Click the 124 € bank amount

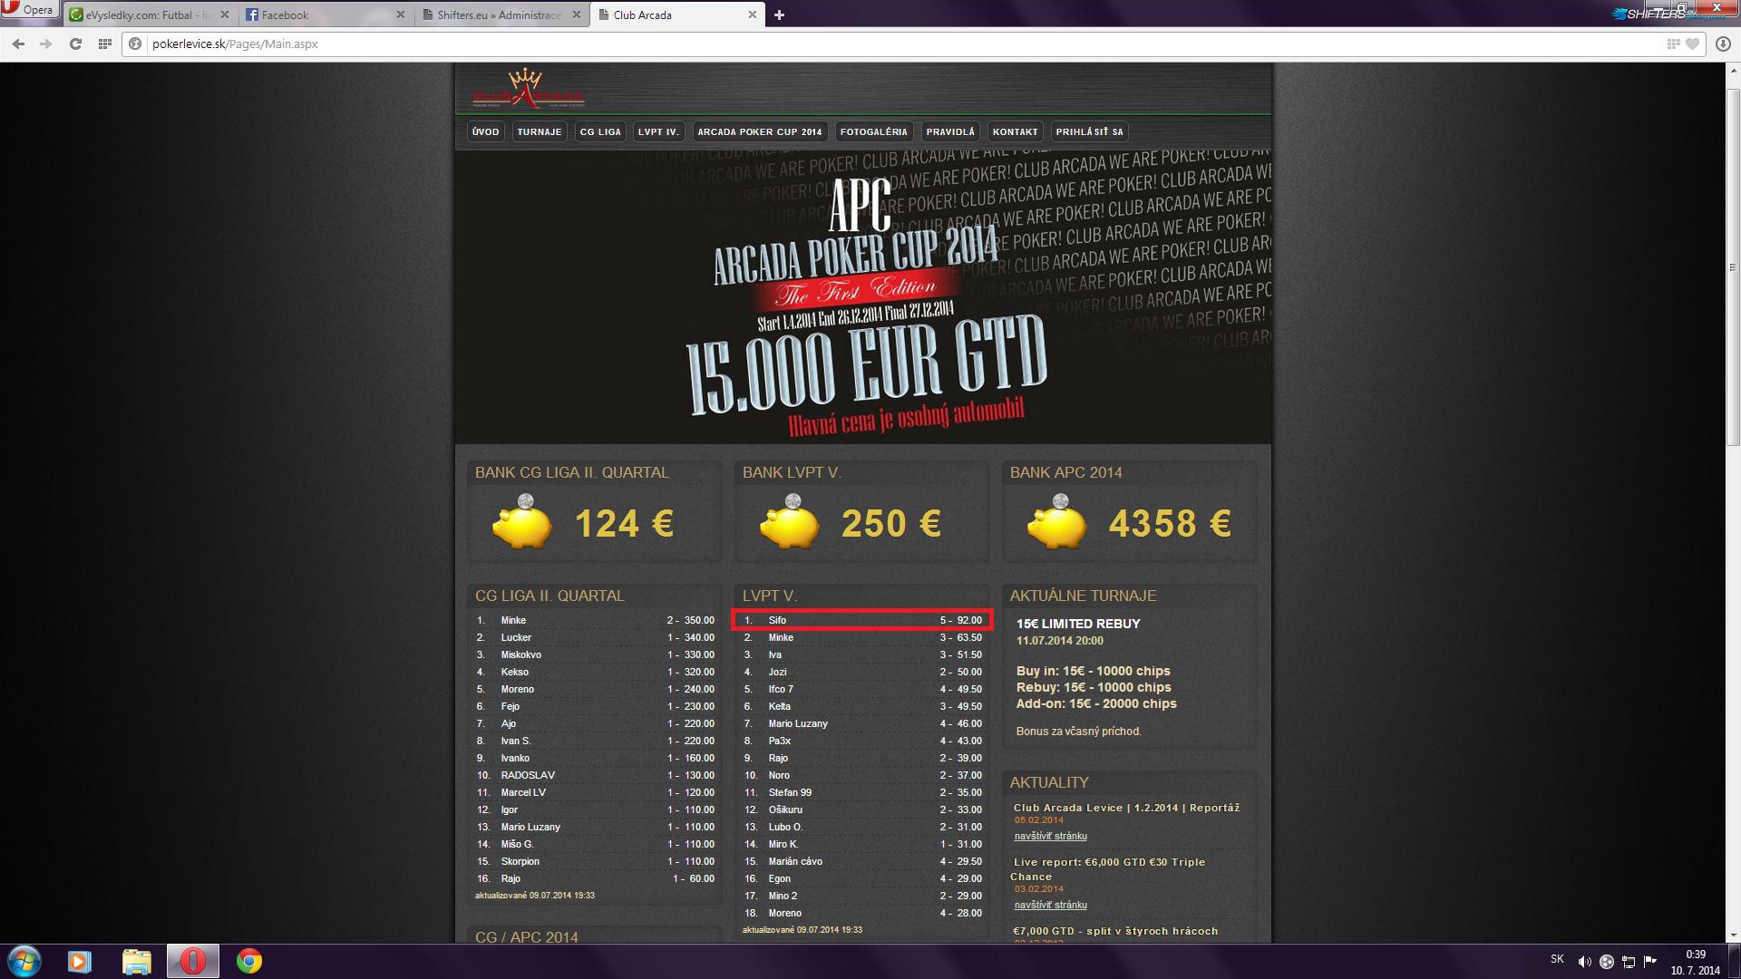click(624, 524)
